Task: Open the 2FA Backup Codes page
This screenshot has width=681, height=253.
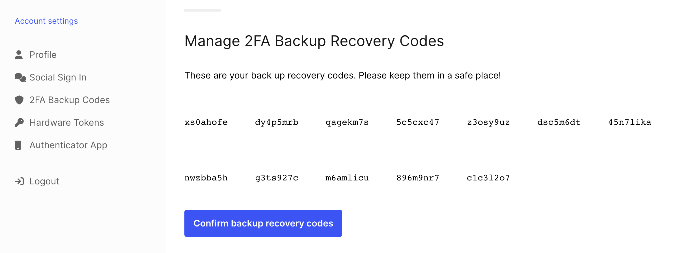Action: tap(70, 100)
